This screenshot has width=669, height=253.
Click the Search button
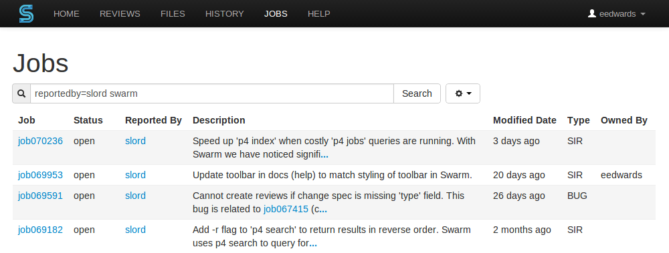(x=417, y=93)
